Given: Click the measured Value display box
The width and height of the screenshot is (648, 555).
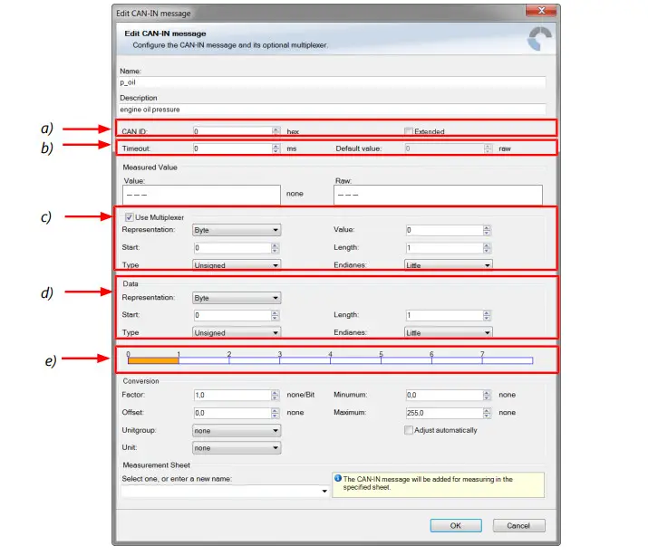Looking at the screenshot, I should click(x=201, y=195).
